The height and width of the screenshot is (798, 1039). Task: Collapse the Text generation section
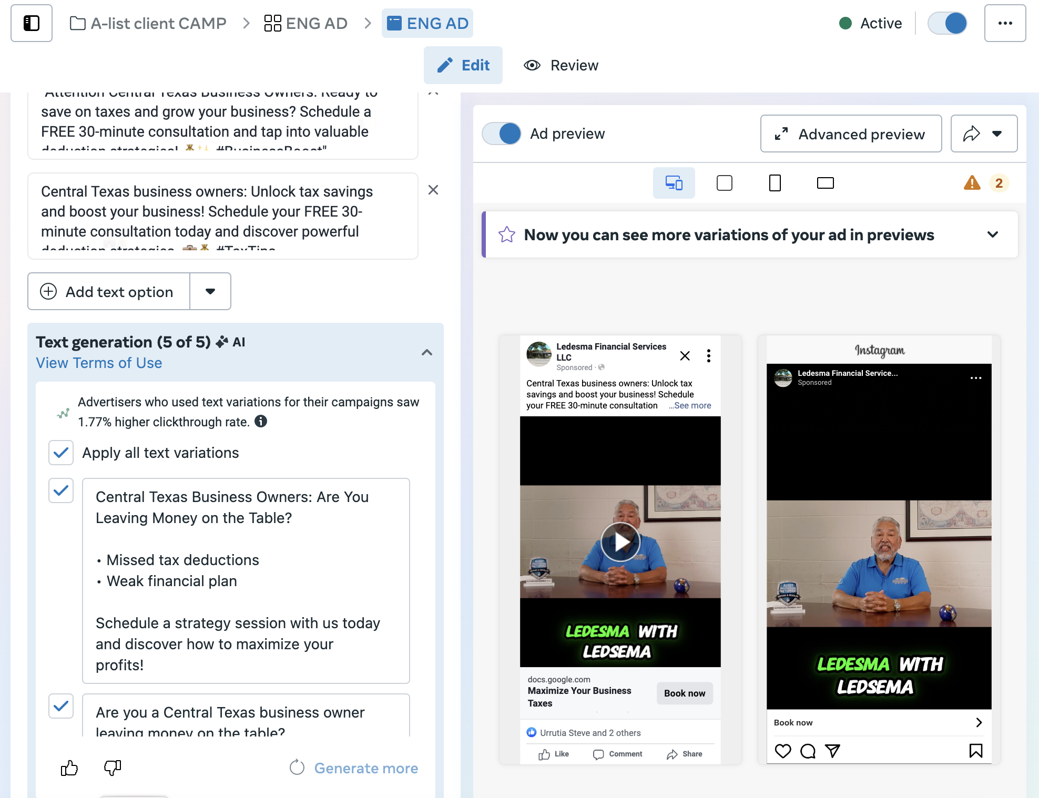pos(427,352)
